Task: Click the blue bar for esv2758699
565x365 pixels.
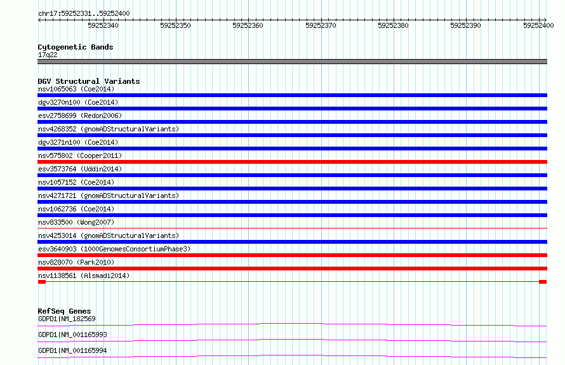Action: [292, 122]
